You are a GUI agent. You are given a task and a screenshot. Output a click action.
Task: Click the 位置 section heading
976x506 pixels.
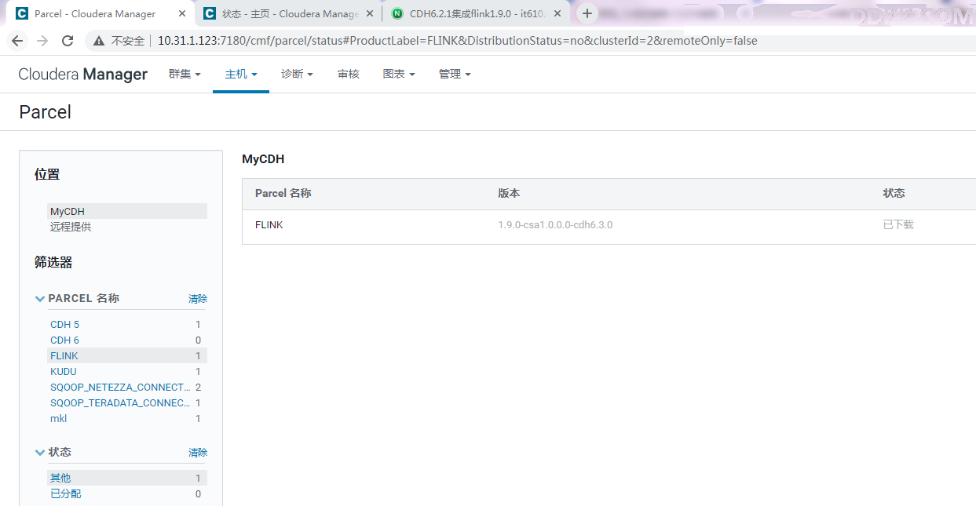(x=47, y=174)
